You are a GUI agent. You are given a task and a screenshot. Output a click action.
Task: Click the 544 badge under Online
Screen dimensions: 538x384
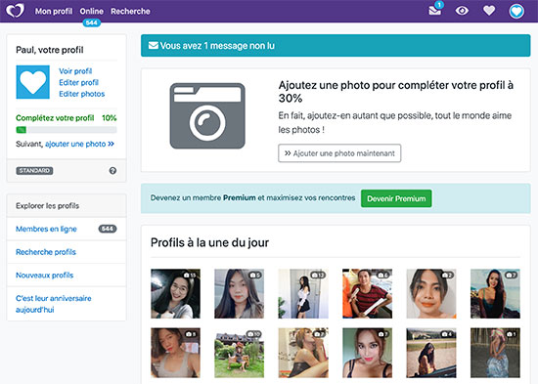[92, 23]
